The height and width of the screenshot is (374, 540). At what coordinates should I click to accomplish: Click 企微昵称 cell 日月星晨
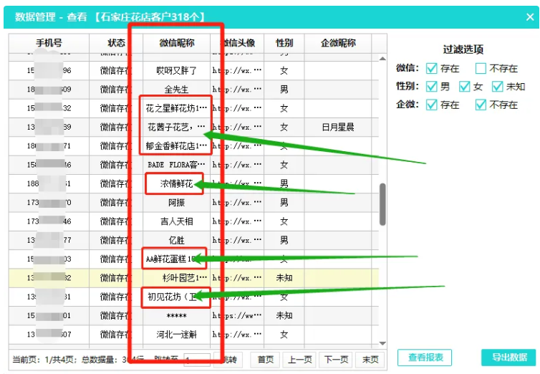click(x=338, y=128)
